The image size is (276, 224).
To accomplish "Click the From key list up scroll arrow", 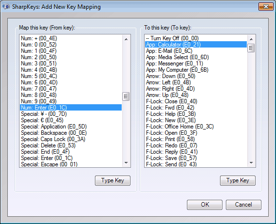I will tap(126, 39).
